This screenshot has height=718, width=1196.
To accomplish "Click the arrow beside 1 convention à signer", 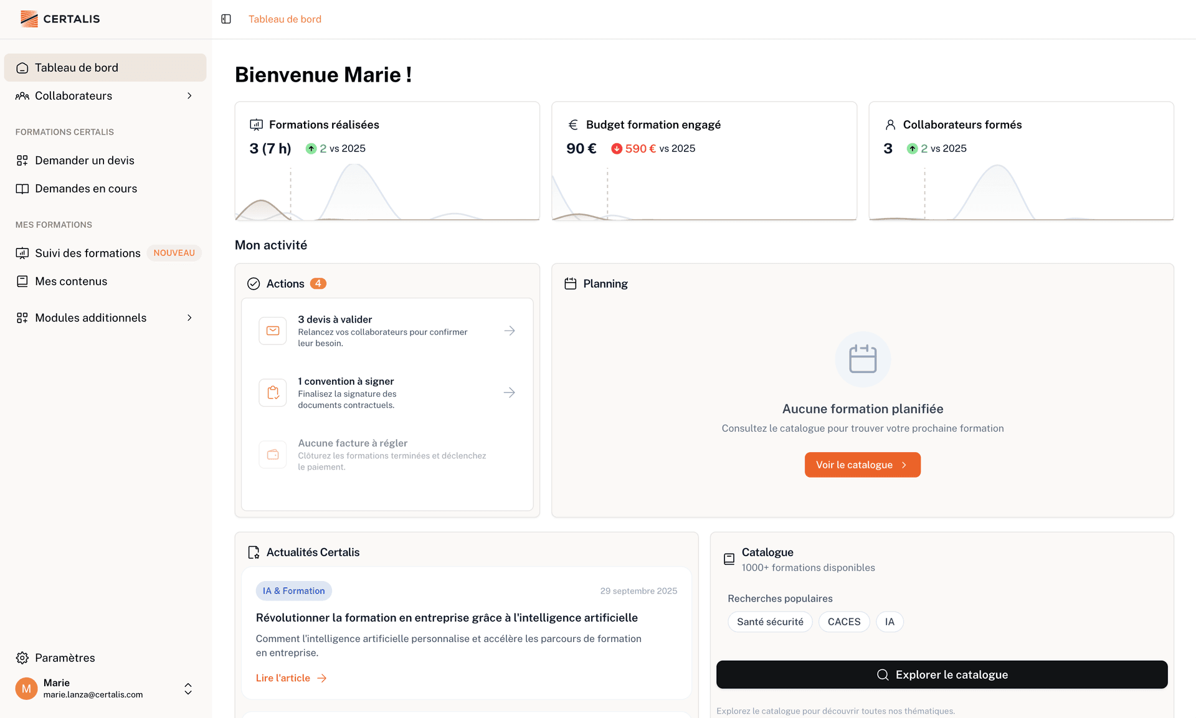I will click(510, 392).
